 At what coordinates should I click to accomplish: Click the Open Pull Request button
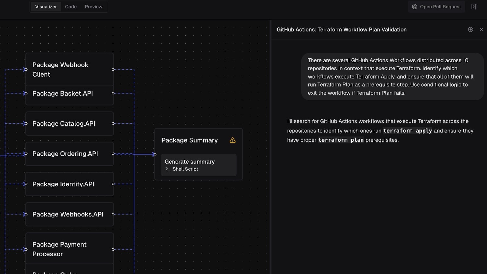(436, 7)
